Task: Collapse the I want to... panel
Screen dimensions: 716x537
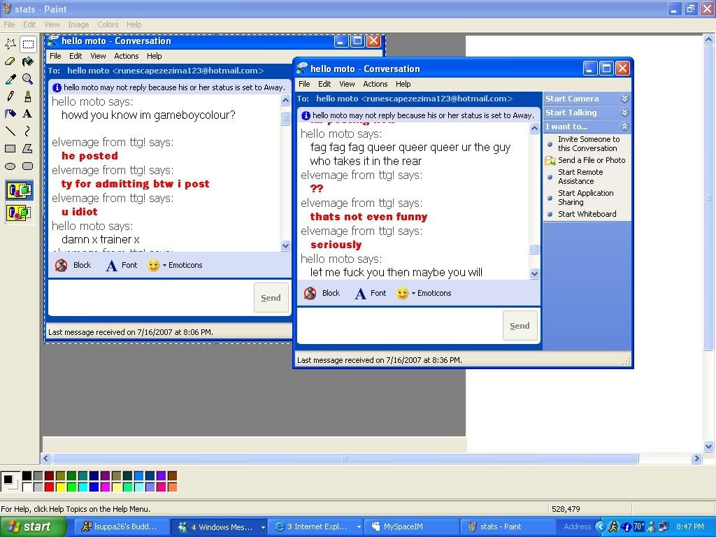Action: 624,127
